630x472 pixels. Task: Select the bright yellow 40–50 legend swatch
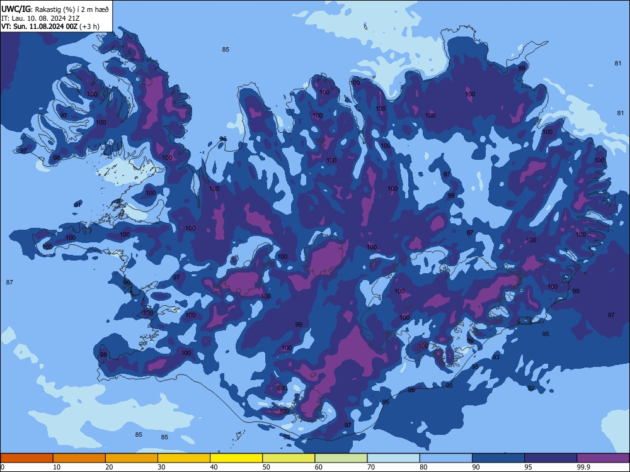pyautogui.click(x=236, y=458)
